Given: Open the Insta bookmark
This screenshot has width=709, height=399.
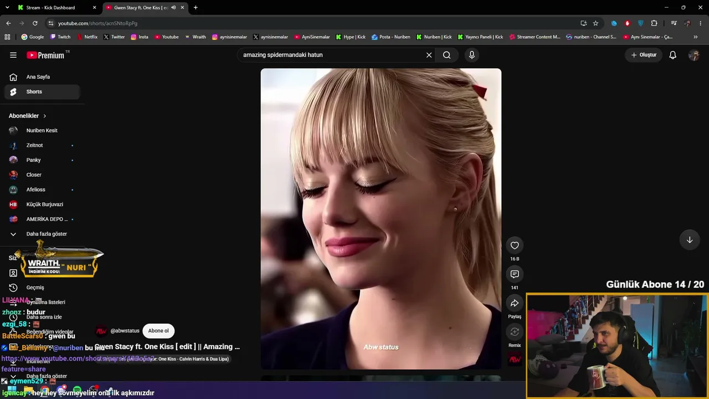Looking at the screenshot, I should click(x=140, y=37).
